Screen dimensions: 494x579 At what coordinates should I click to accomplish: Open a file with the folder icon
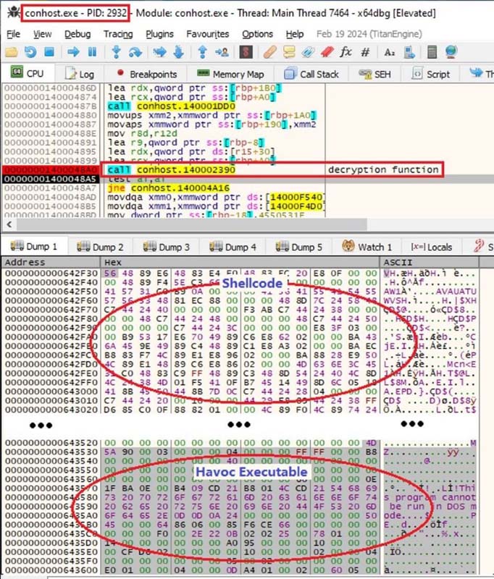pyautogui.click(x=12, y=52)
